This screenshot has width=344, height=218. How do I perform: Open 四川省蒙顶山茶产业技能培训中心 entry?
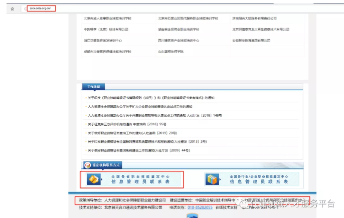click(x=179, y=41)
